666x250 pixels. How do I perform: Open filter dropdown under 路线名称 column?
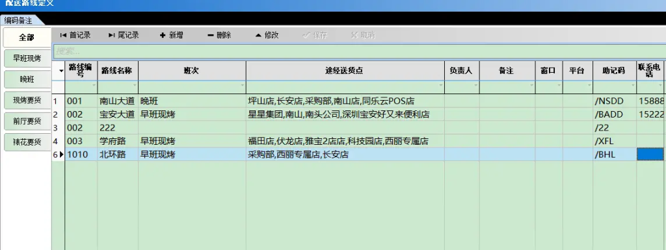point(135,86)
